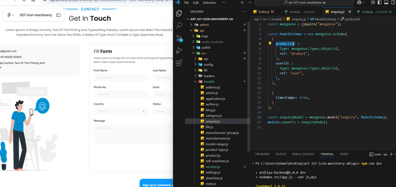Open Source Control view with badge
Screen dimensions: 396x187
click(x=179, y=38)
